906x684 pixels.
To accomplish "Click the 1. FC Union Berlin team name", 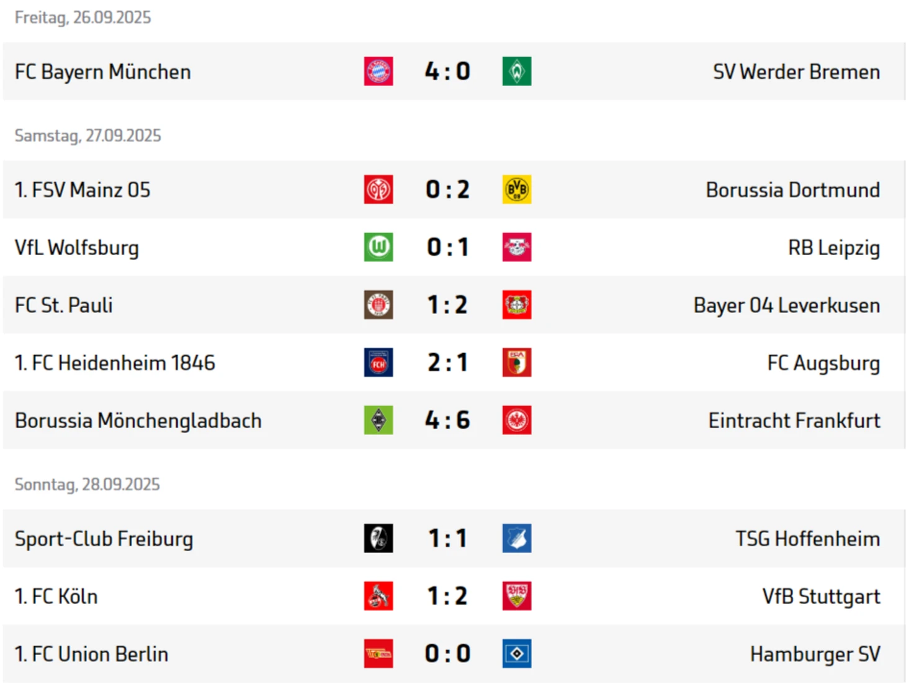I will click(91, 654).
